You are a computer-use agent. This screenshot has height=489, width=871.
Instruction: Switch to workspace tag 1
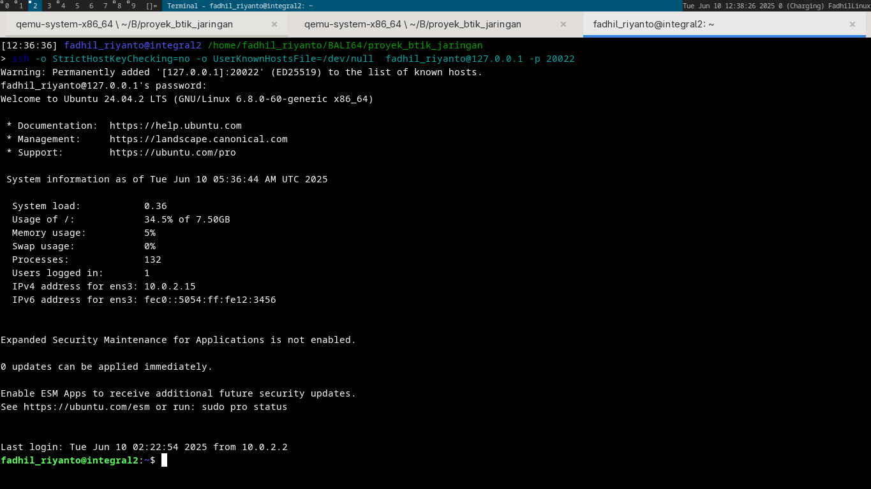click(21, 6)
